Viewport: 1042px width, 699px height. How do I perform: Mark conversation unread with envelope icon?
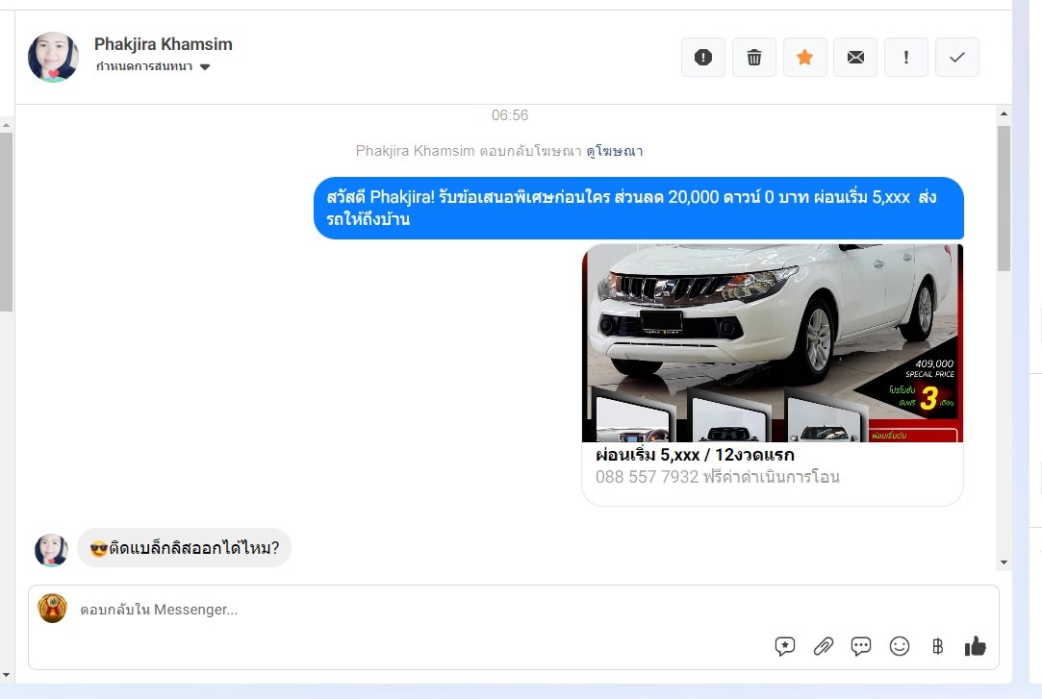855,58
